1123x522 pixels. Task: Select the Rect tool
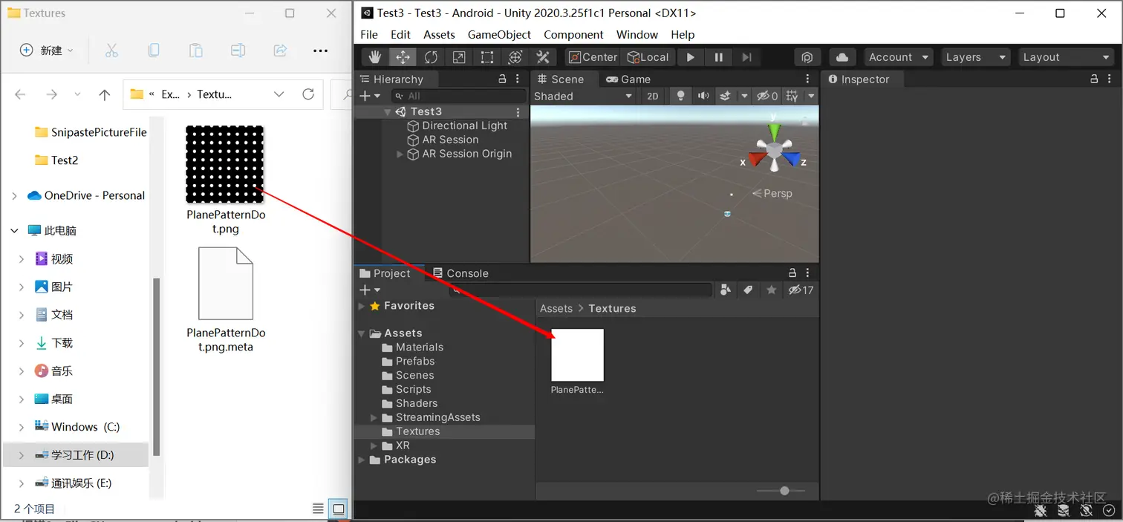(x=487, y=57)
